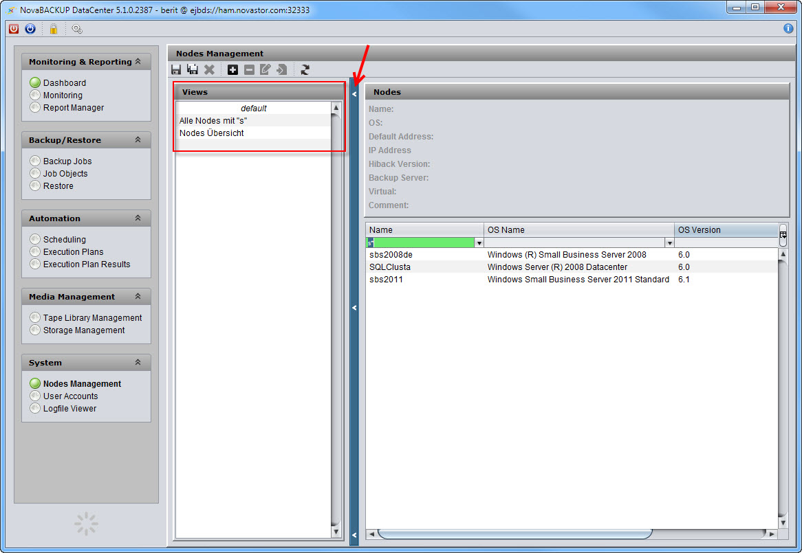Click the document-with-arrow toolbar icon
Screen dimensions: 802x553
pyautogui.click(x=282, y=69)
